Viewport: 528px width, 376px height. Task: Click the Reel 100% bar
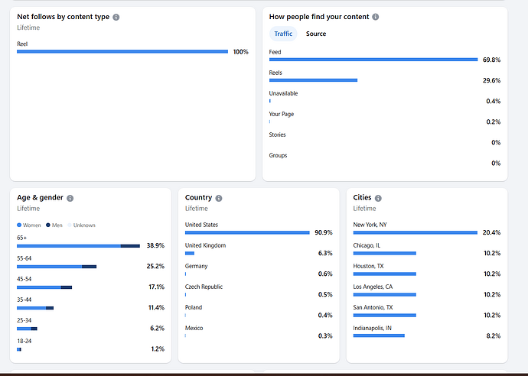(122, 52)
